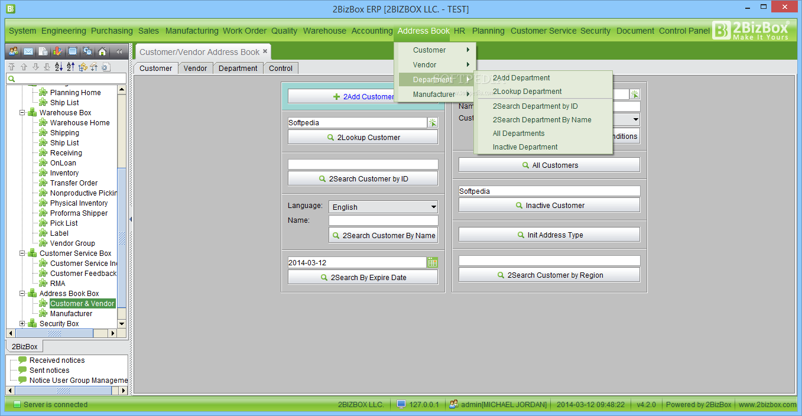The width and height of the screenshot is (802, 416).
Task: Go to the home icon
Action: (102, 51)
